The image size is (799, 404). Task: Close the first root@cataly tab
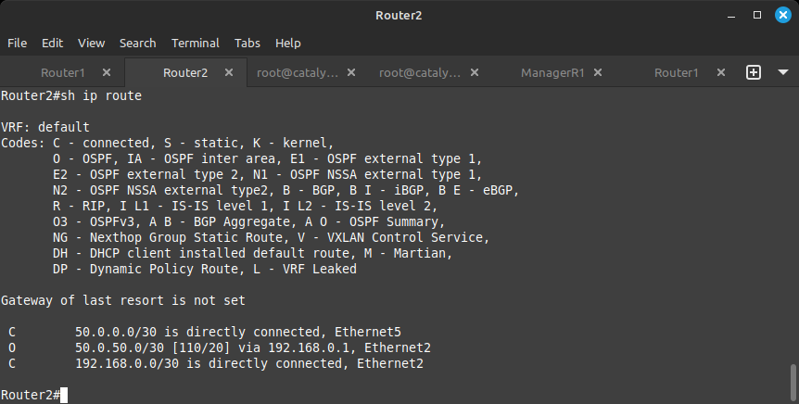pyautogui.click(x=351, y=72)
